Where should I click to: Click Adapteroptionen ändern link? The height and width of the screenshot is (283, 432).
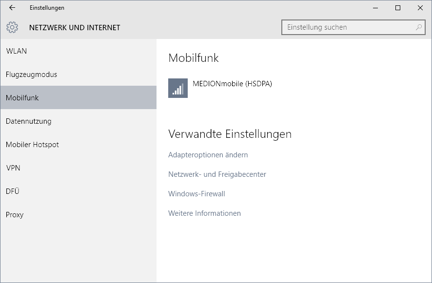pyautogui.click(x=208, y=155)
